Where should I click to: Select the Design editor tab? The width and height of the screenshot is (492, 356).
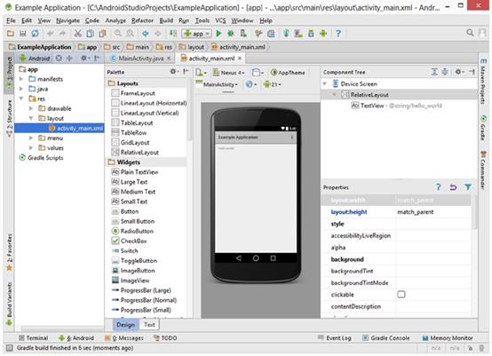pyautogui.click(x=125, y=325)
